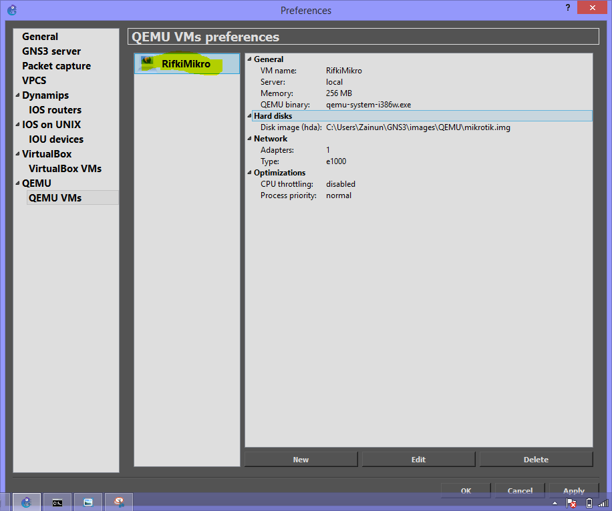The height and width of the screenshot is (511, 612).
Task: Click battery status tray icon
Action: (589, 503)
